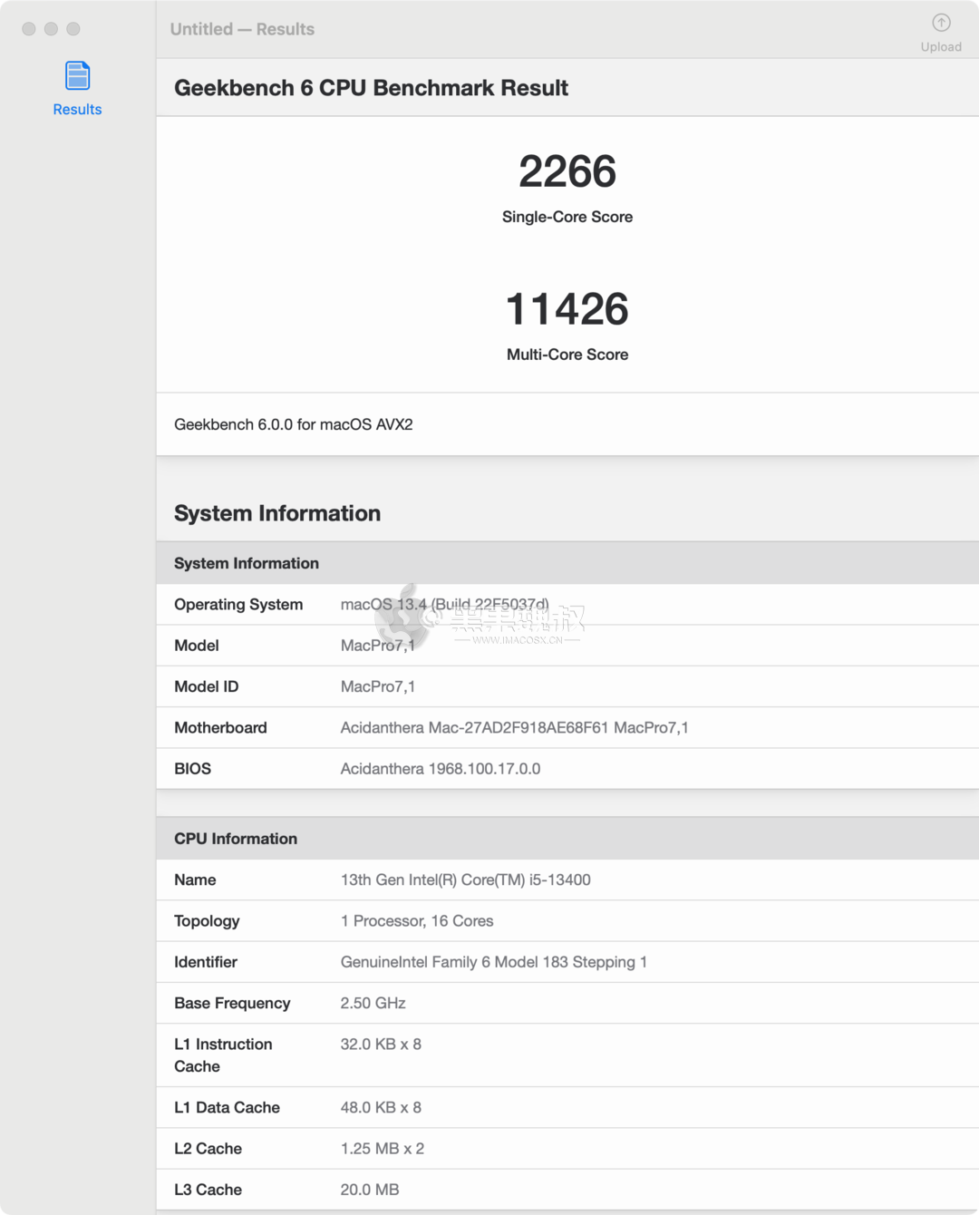Image resolution: width=979 pixels, height=1215 pixels.
Task: Click the L3 Cache label
Action: (208, 1190)
